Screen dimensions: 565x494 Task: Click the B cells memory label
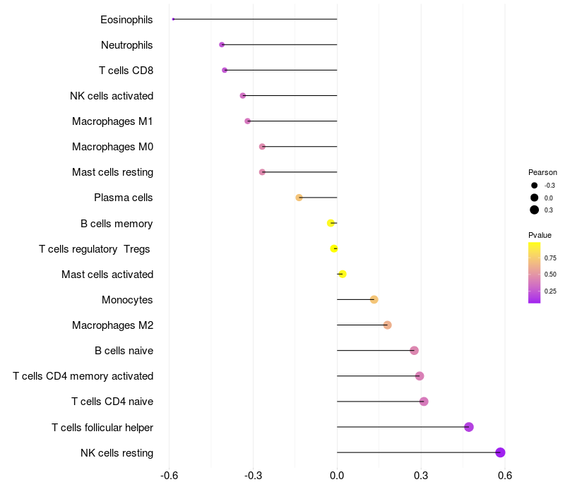pyautogui.click(x=117, y=224)
